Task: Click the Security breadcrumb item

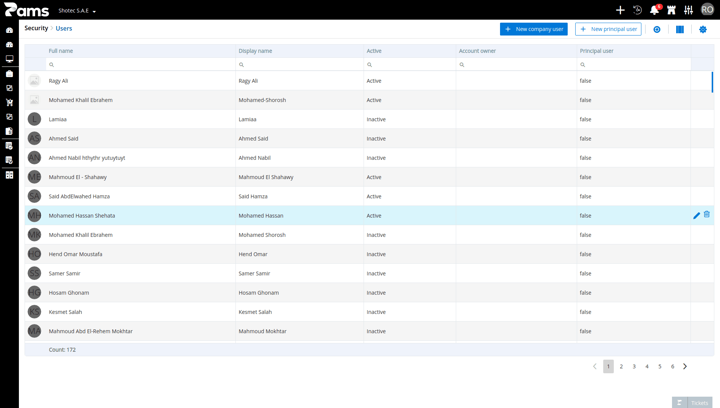Action: [x=36, y=28]
